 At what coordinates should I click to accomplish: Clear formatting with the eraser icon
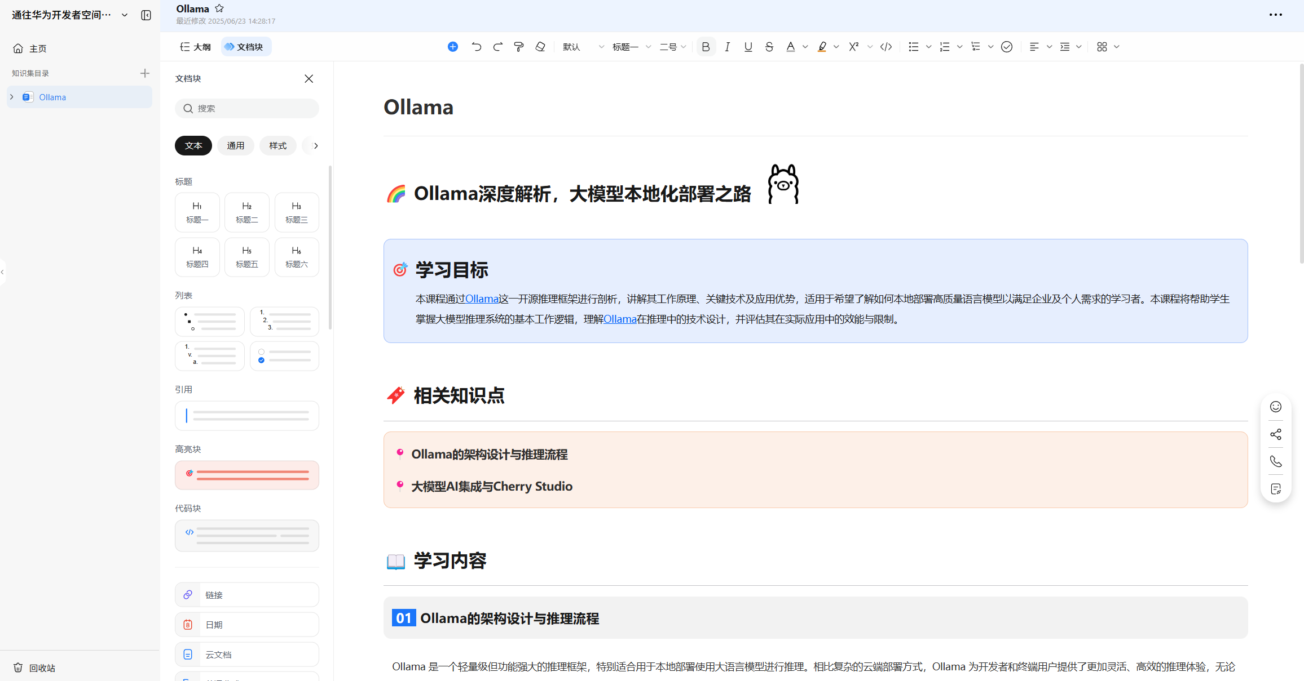[540, 47]
